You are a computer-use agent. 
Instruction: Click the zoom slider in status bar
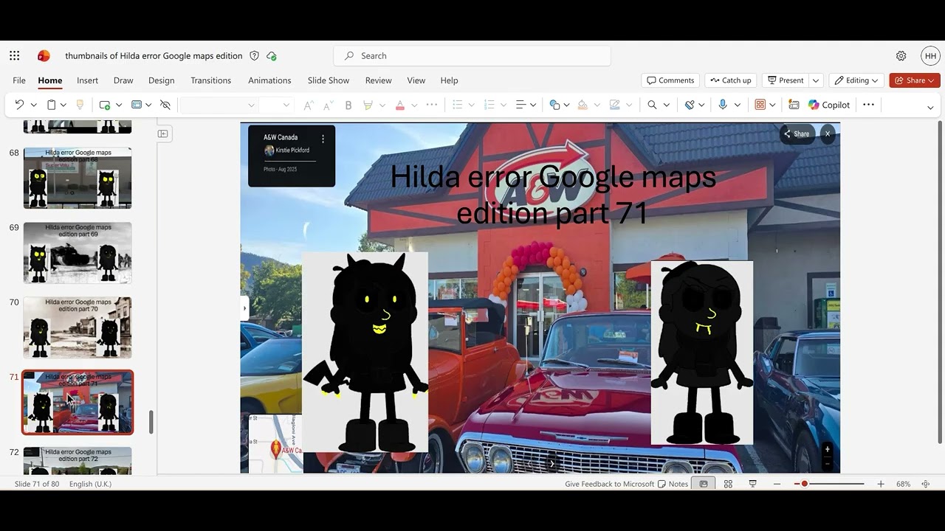(829, 484)
